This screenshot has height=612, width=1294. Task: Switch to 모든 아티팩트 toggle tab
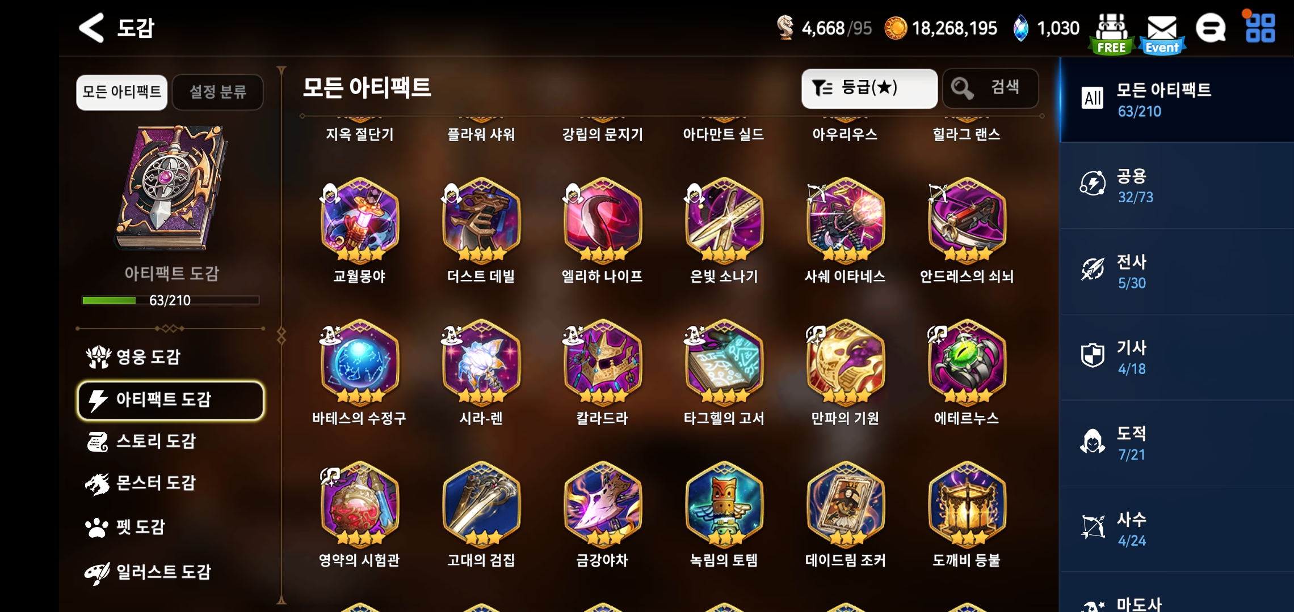pos(121,92)
